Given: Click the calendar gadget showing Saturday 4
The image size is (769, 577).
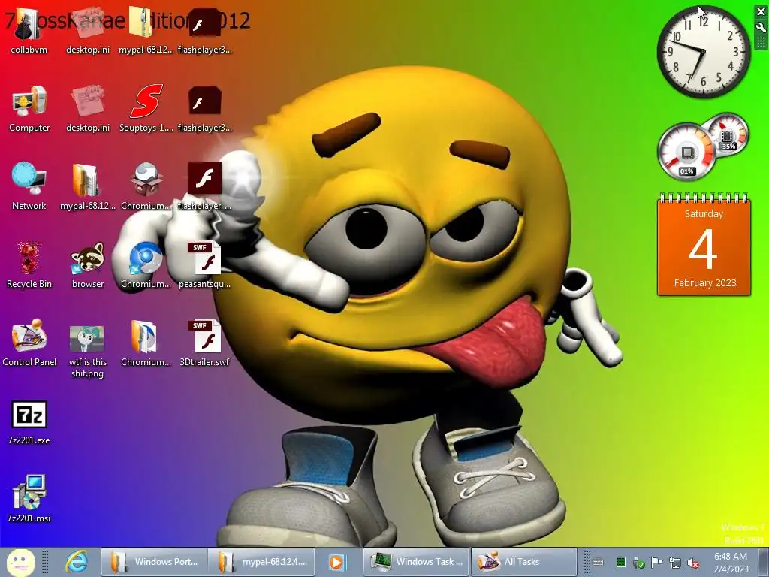Looking at the screenshot, I should pos(704,246).
